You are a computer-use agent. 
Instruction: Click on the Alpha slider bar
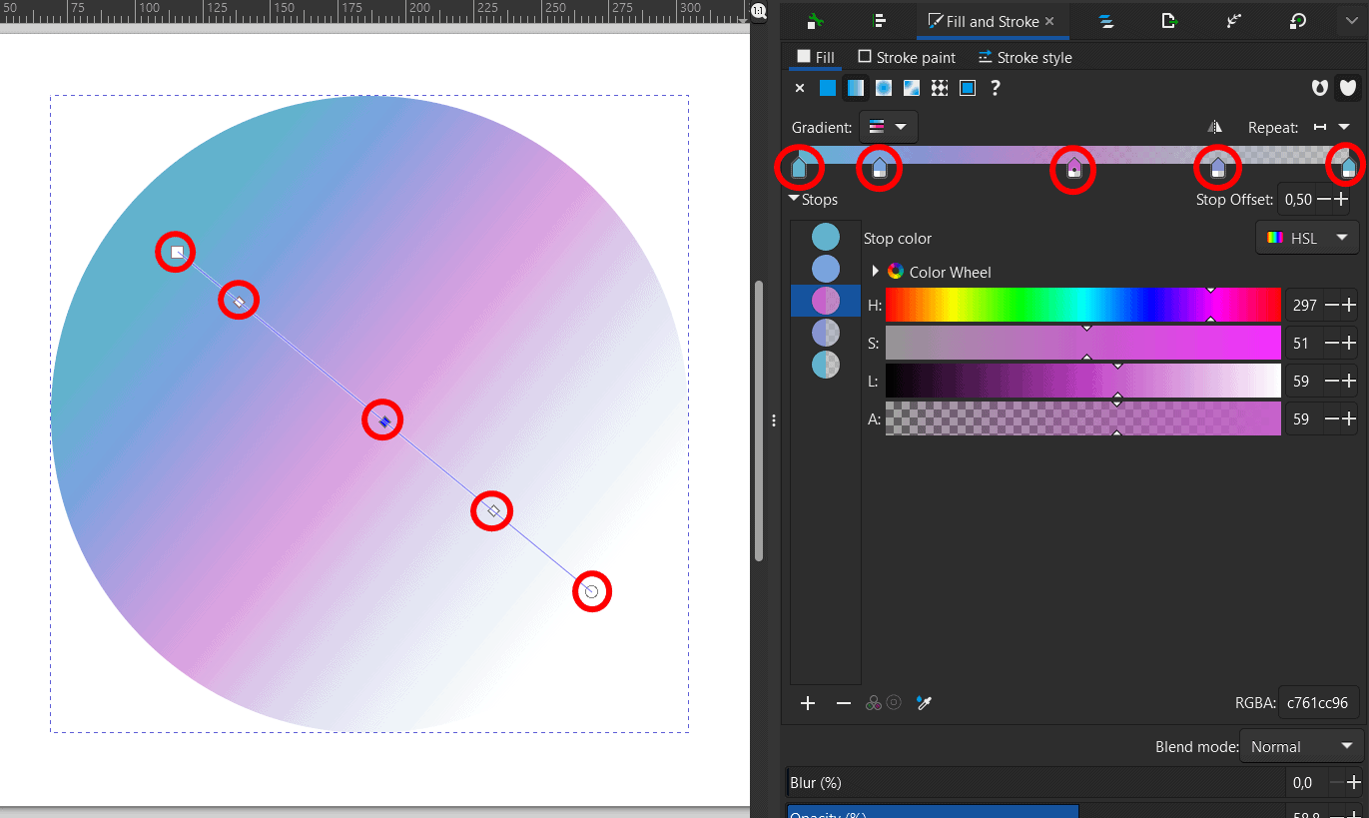point(1083,418)
